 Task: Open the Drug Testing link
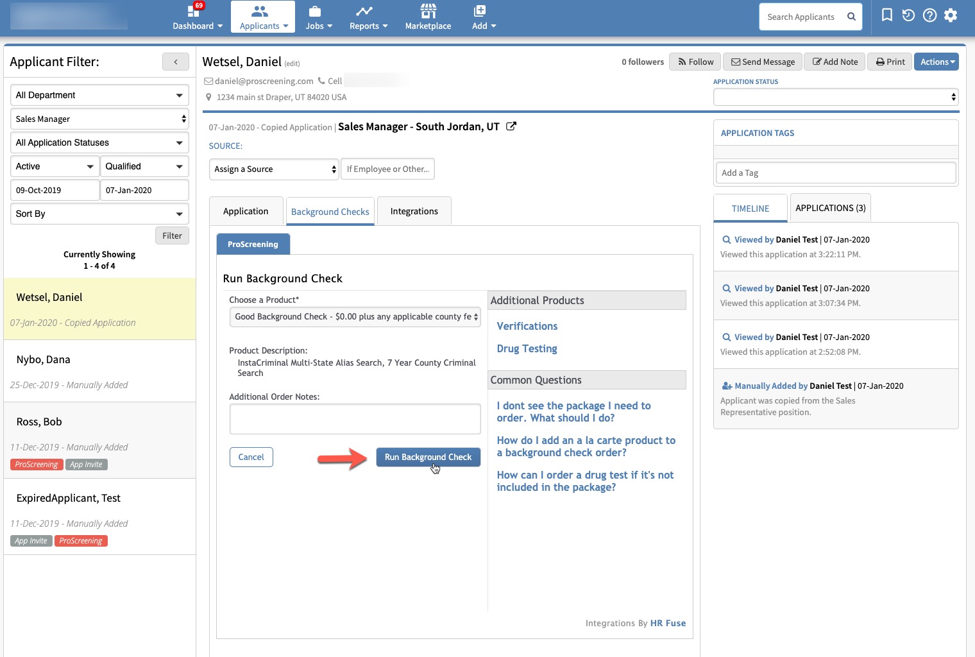(x=527, y=348)
